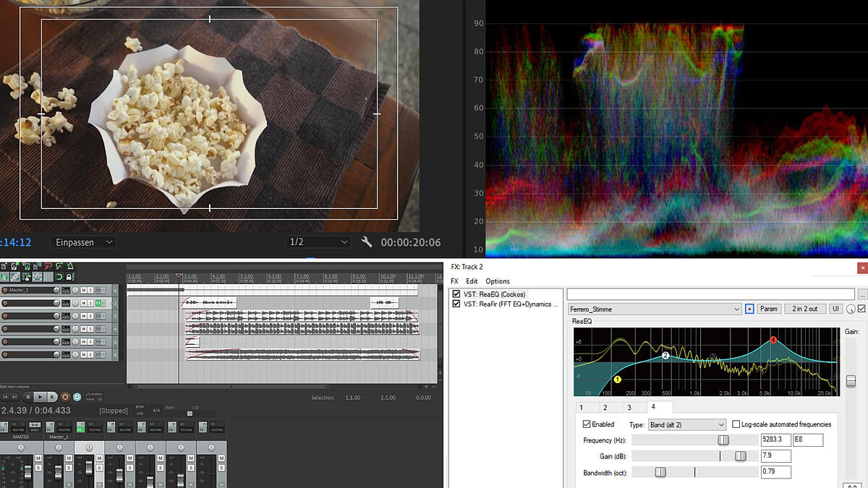Viewport: 868px width, 488px height.
Task: Toggle the Enabled checkbox for band 4
Action: coord(587,424)
